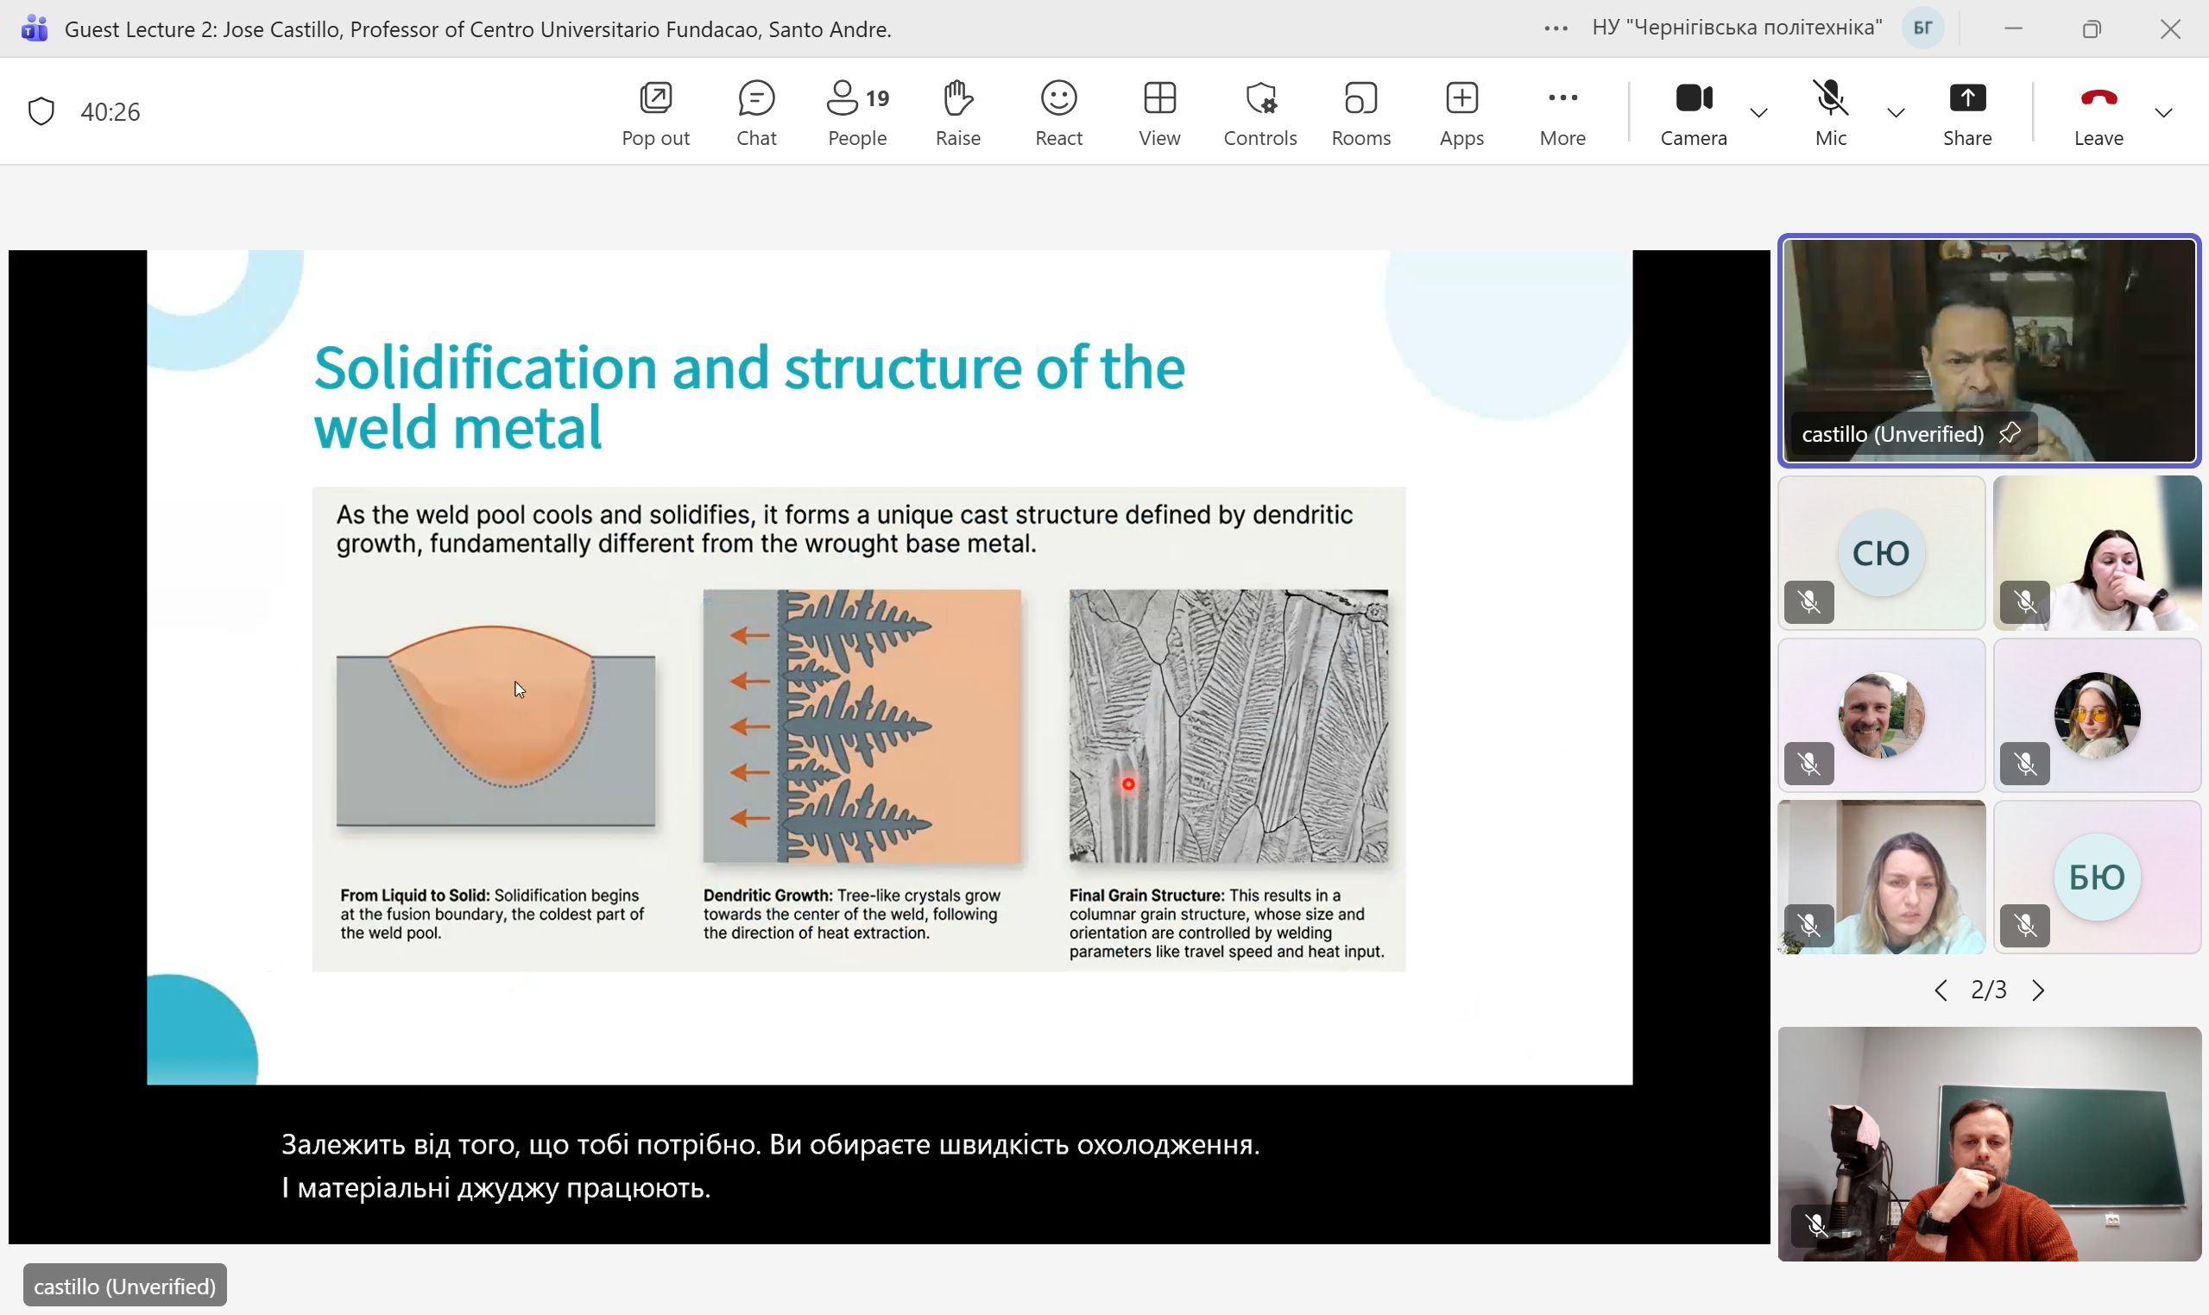The height and width of the screenshot is (1315, 2209).
Task: Open the View layout options
Action: (1158, 112)
